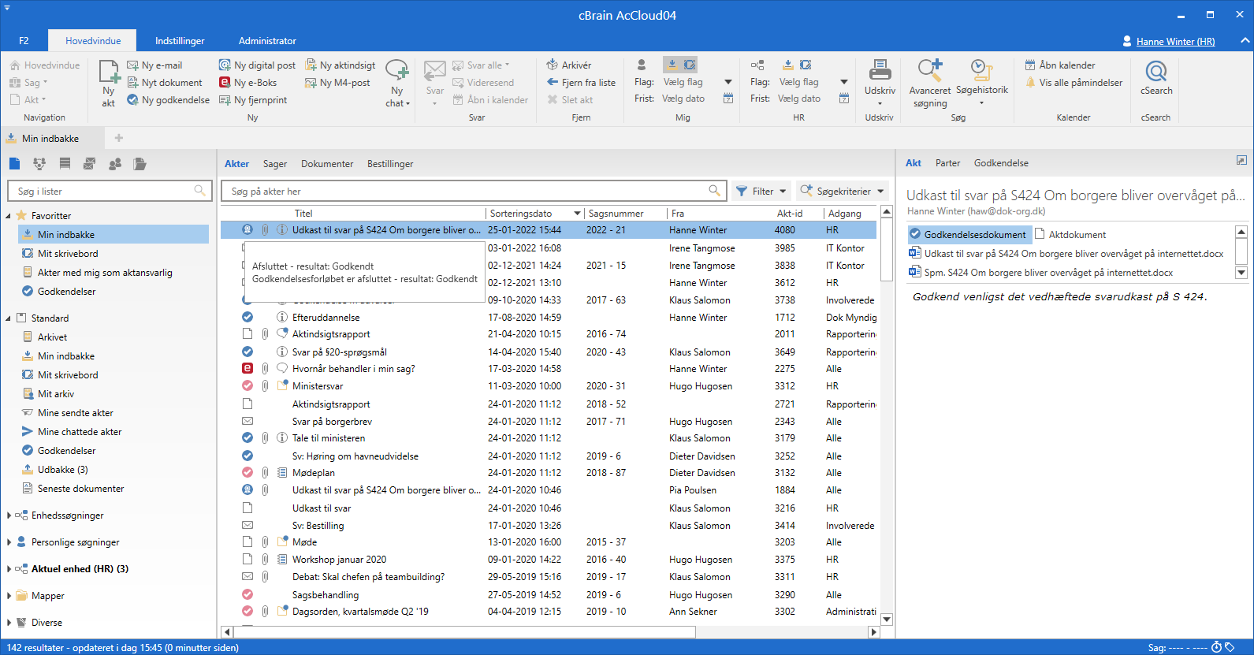Expand Enhedssøgninger
Viewport: 1254px width, 655px height.
click(9, 515)
